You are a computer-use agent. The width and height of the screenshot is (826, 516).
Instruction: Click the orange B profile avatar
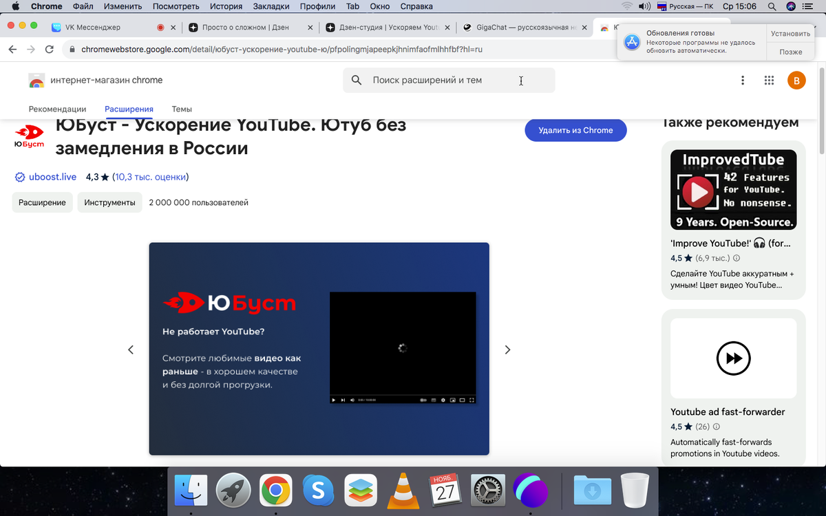[796, 80]
